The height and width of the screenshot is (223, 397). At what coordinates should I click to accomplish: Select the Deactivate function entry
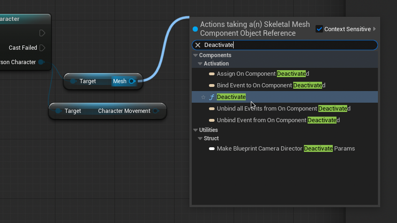point(231,97)
